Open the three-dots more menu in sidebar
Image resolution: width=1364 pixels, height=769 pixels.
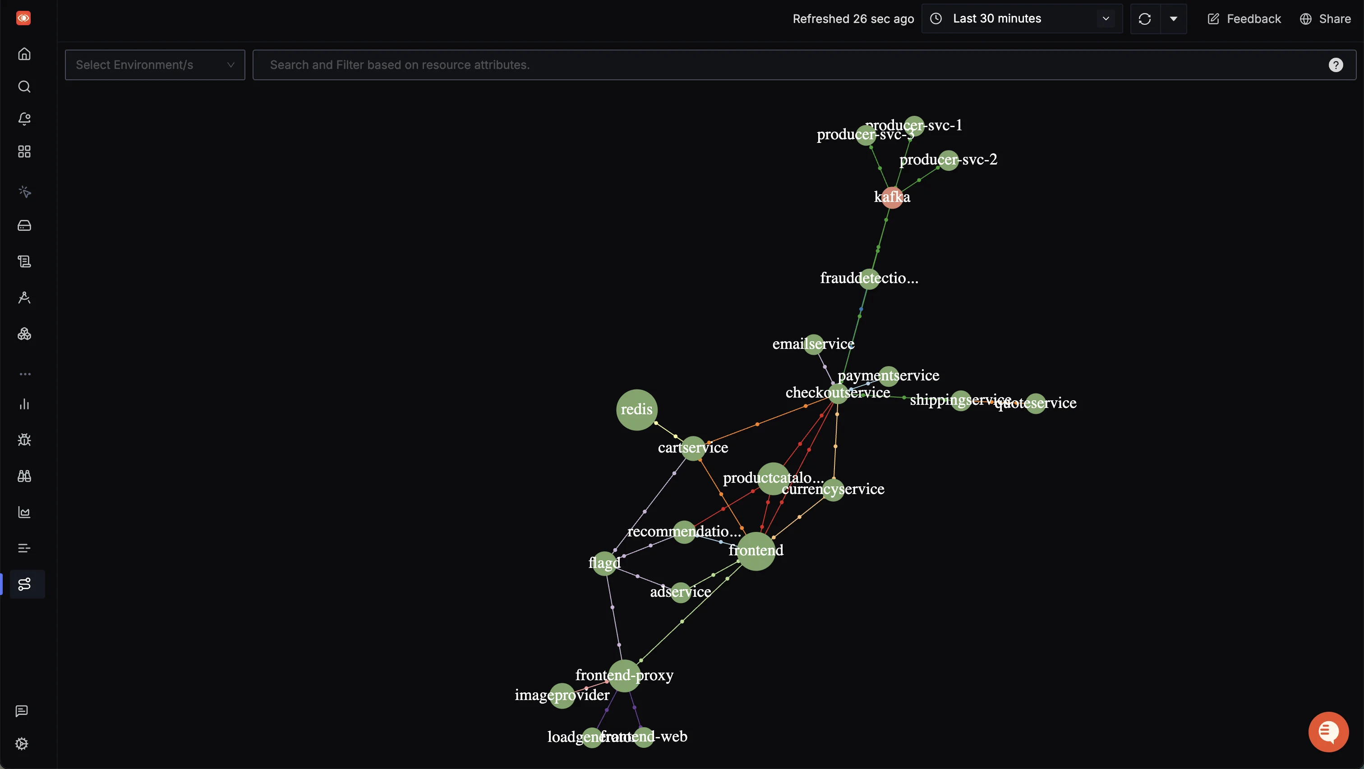[x=24, y=374]
